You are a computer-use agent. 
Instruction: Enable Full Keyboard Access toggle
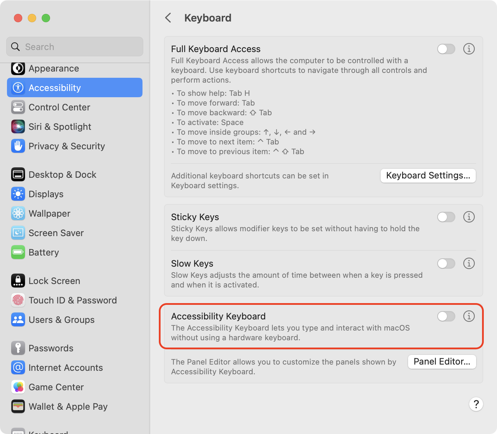tap(446, 49)
